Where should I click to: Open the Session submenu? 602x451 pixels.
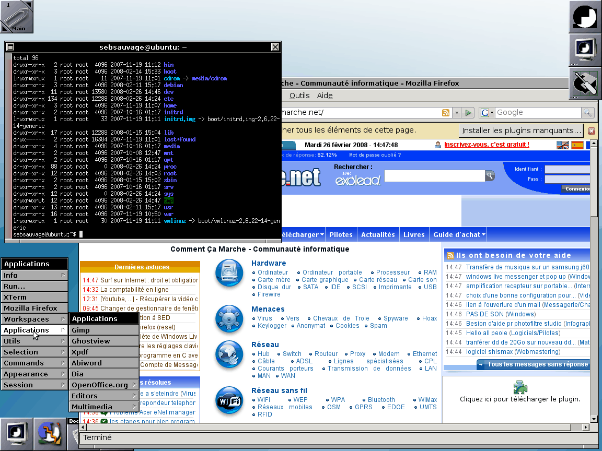(34, 385)
